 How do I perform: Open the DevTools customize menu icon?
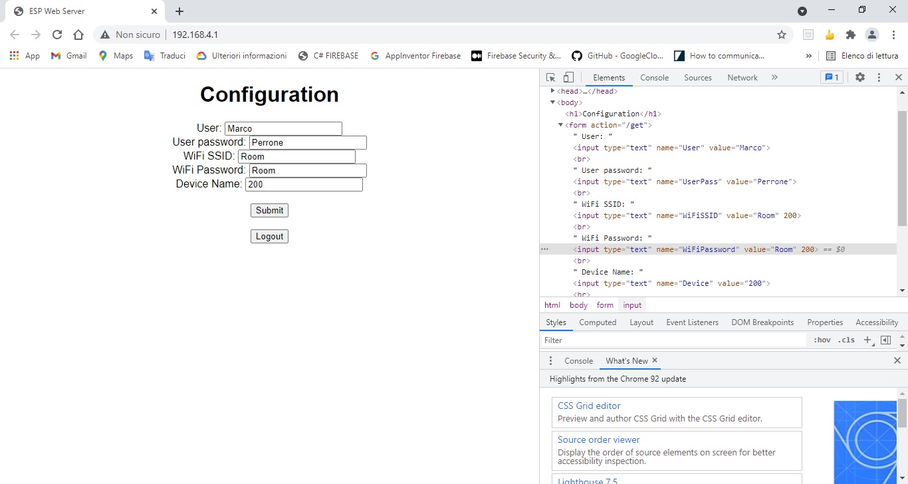(x=879, y=78)
